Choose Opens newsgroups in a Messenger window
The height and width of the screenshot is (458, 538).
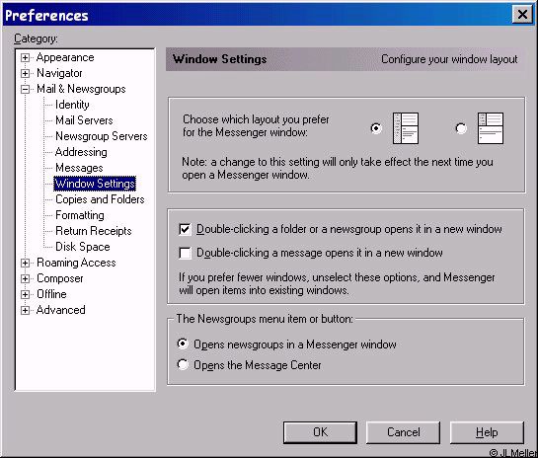[x=183, y=343]
